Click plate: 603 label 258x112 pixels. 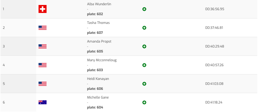[x=95, y=70]
